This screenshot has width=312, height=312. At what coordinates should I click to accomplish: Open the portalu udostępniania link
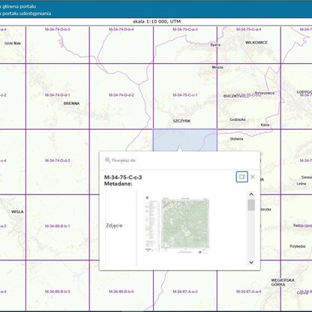[25, 13]
